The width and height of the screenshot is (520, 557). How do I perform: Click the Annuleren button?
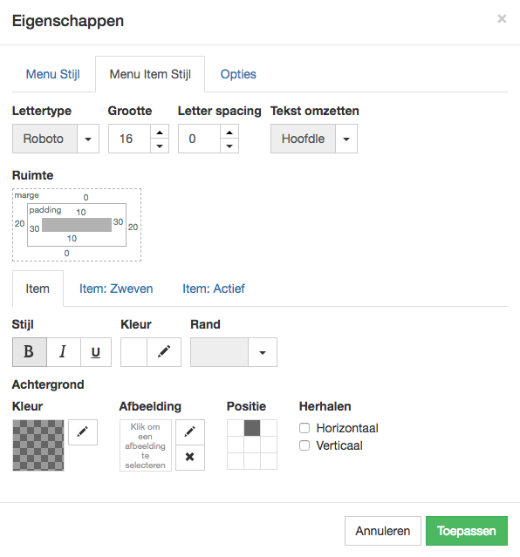click(383, 531)
